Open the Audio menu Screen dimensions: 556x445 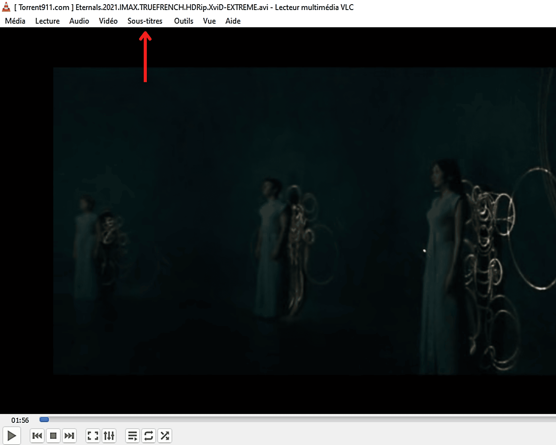pyautogui.click(x=79, y=21)
